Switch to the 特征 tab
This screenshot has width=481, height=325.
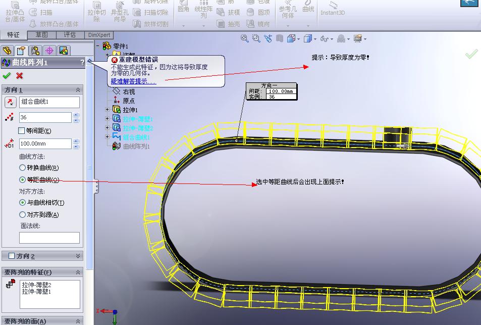point(13,35)
